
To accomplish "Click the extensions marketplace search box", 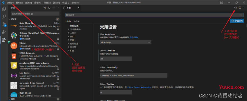I will coord(35,14).
